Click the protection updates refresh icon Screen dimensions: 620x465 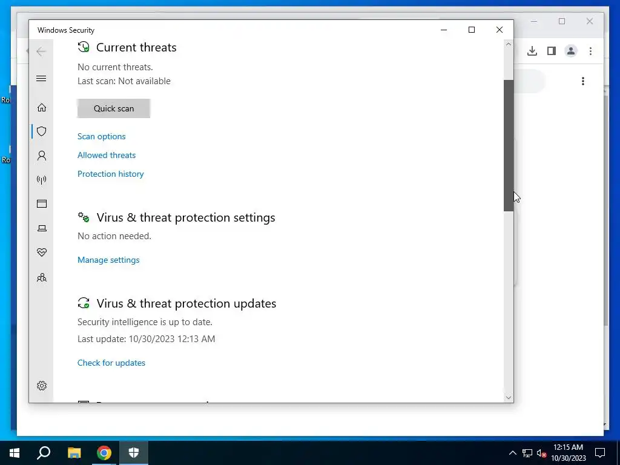pyautogui.click(x=84, y=303)
